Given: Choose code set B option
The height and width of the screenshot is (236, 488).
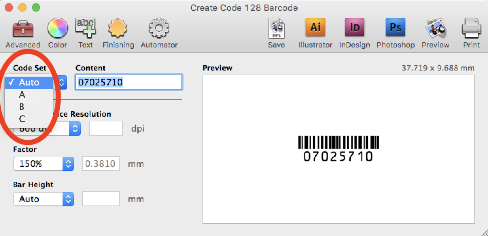Looking at the screenshot, I should 22,107.
